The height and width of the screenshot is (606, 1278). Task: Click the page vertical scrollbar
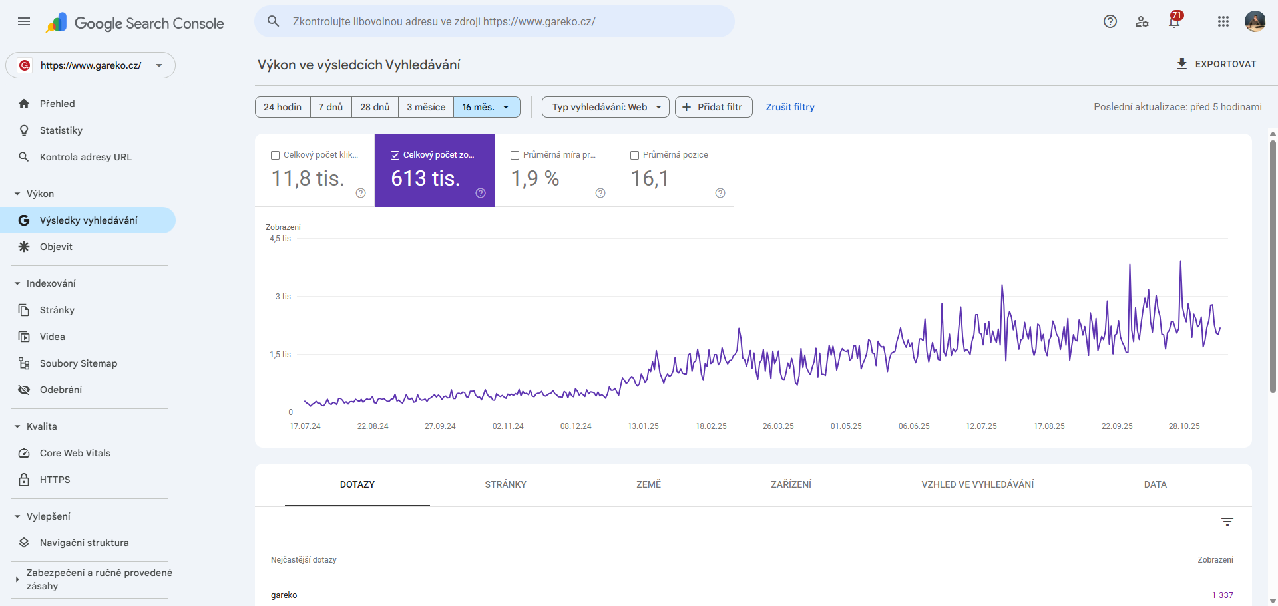click(1273, 266)
